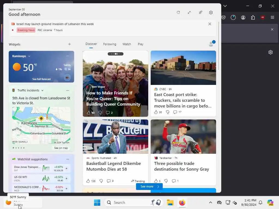Open the share feedback icon in widgets header
The image size is (279, 209).
pos(201,13)
